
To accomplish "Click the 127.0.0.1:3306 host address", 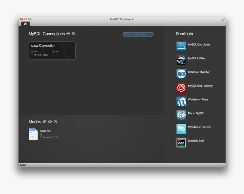I will coord(41,55).
